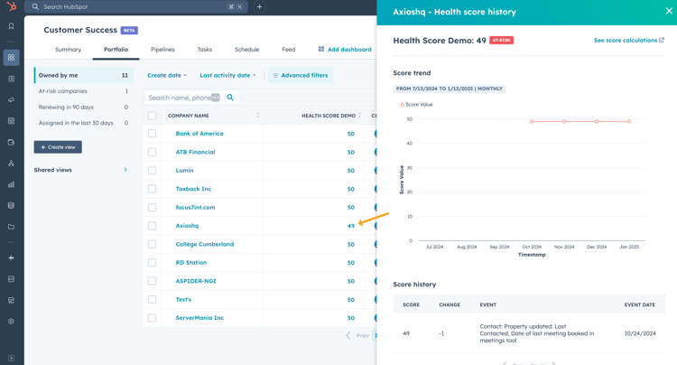Switch to the Schedule tab
677x365 pixels.
[247, 50]
